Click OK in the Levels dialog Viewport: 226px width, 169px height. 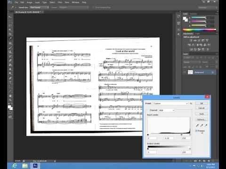202,103
